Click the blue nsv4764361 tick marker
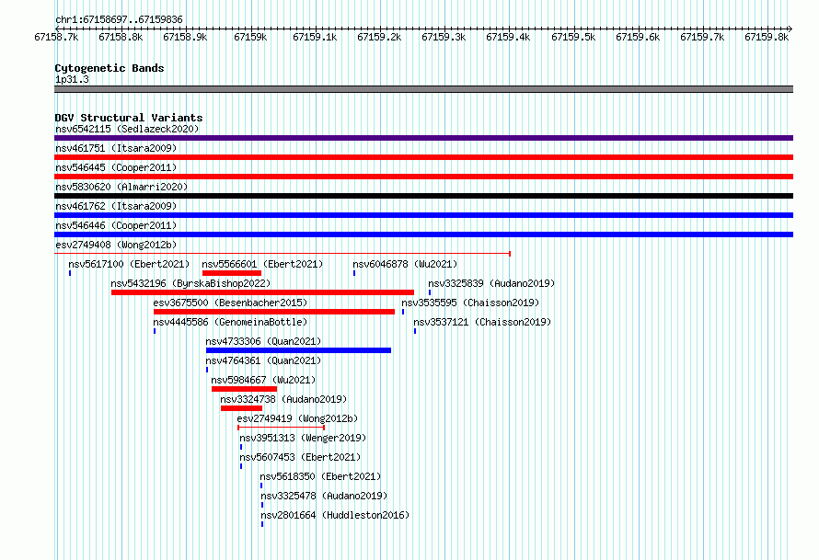 [207, 370]
